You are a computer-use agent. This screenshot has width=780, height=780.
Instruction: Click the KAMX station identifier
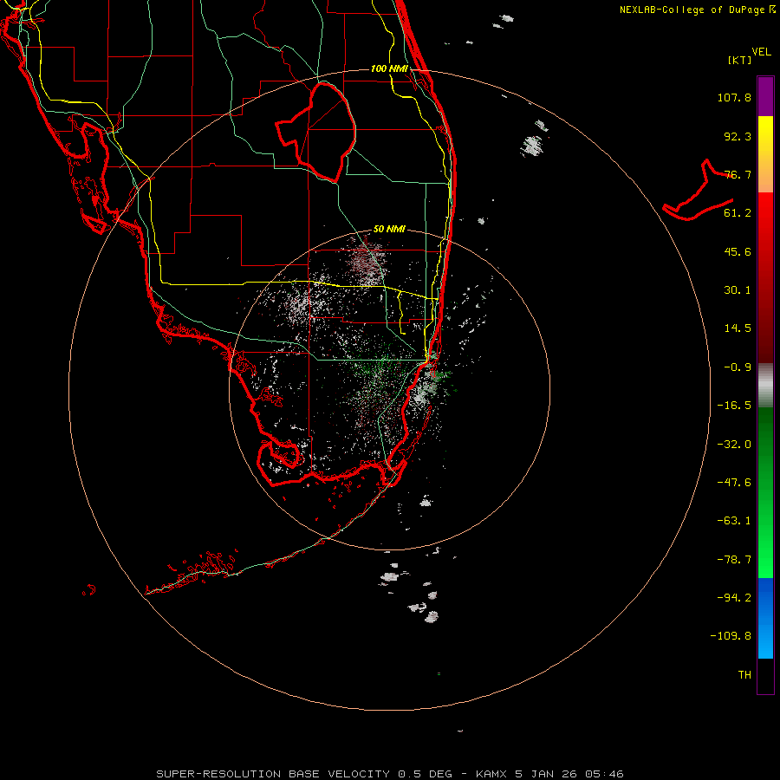[x=491, y=774]
